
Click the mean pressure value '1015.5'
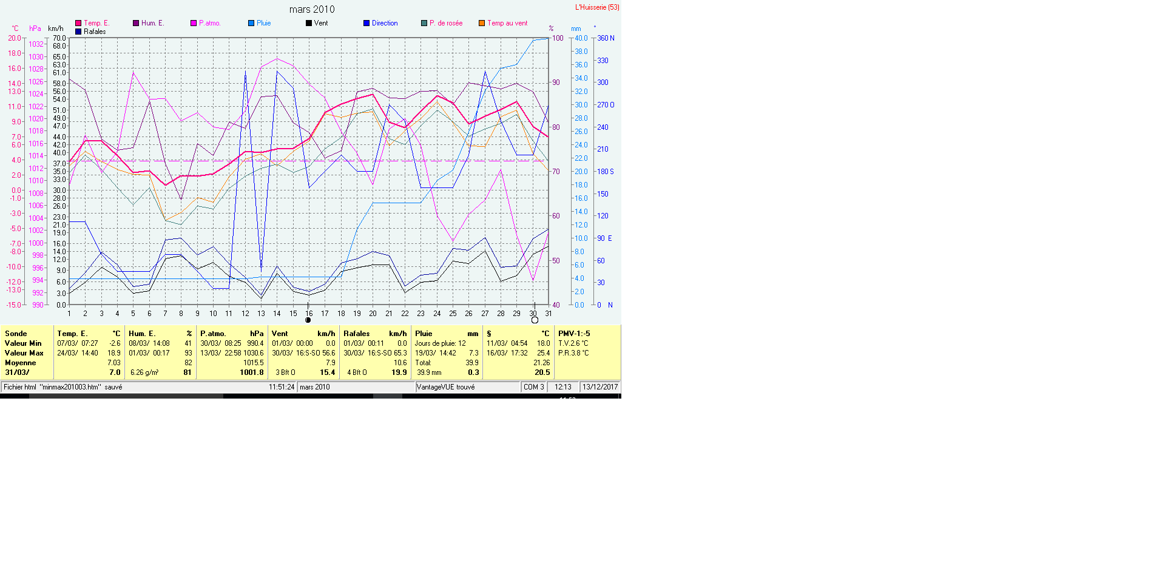(x=254, y=363)
